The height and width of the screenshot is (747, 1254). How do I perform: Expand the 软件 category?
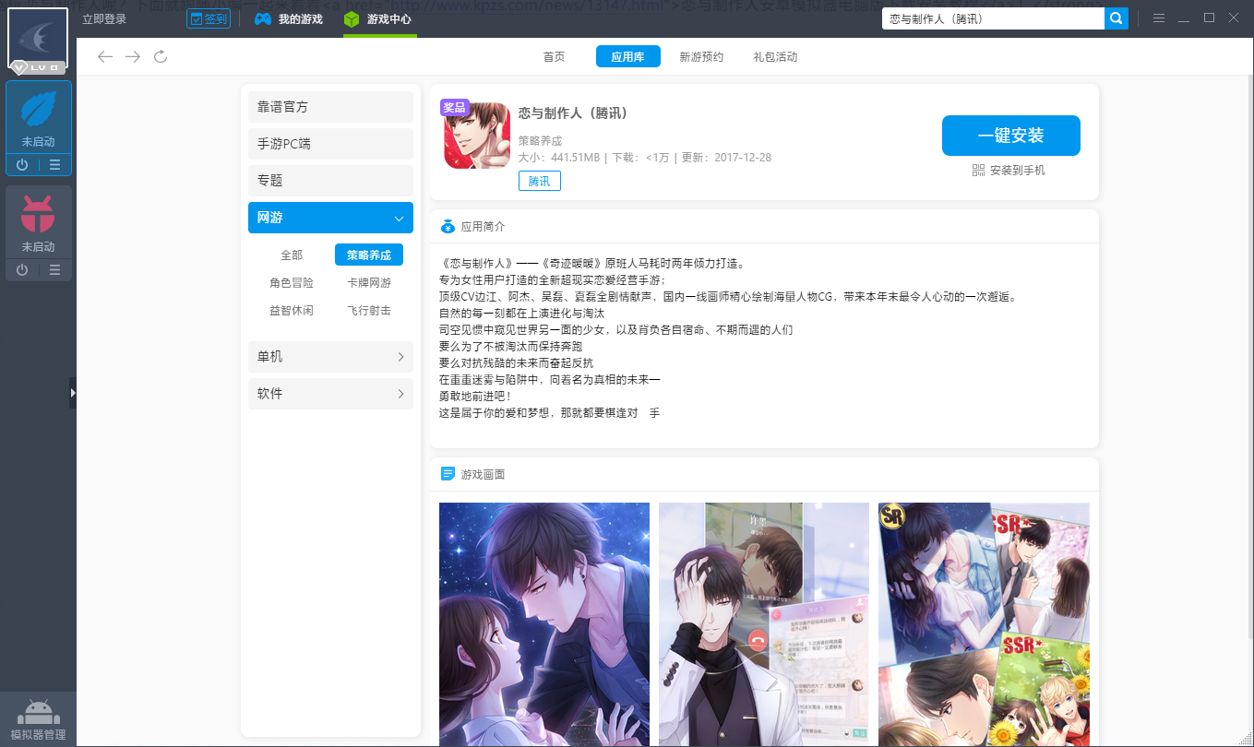[x=330, y=394]
